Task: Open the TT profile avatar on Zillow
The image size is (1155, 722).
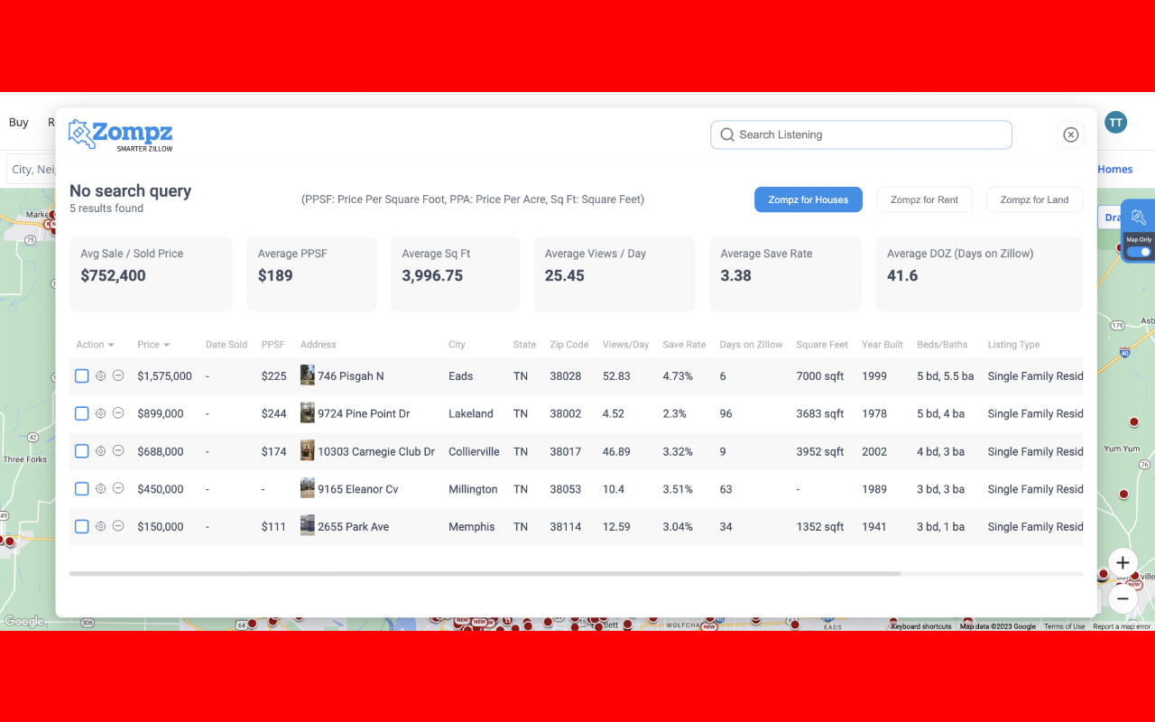Action: click(1116, 123)
